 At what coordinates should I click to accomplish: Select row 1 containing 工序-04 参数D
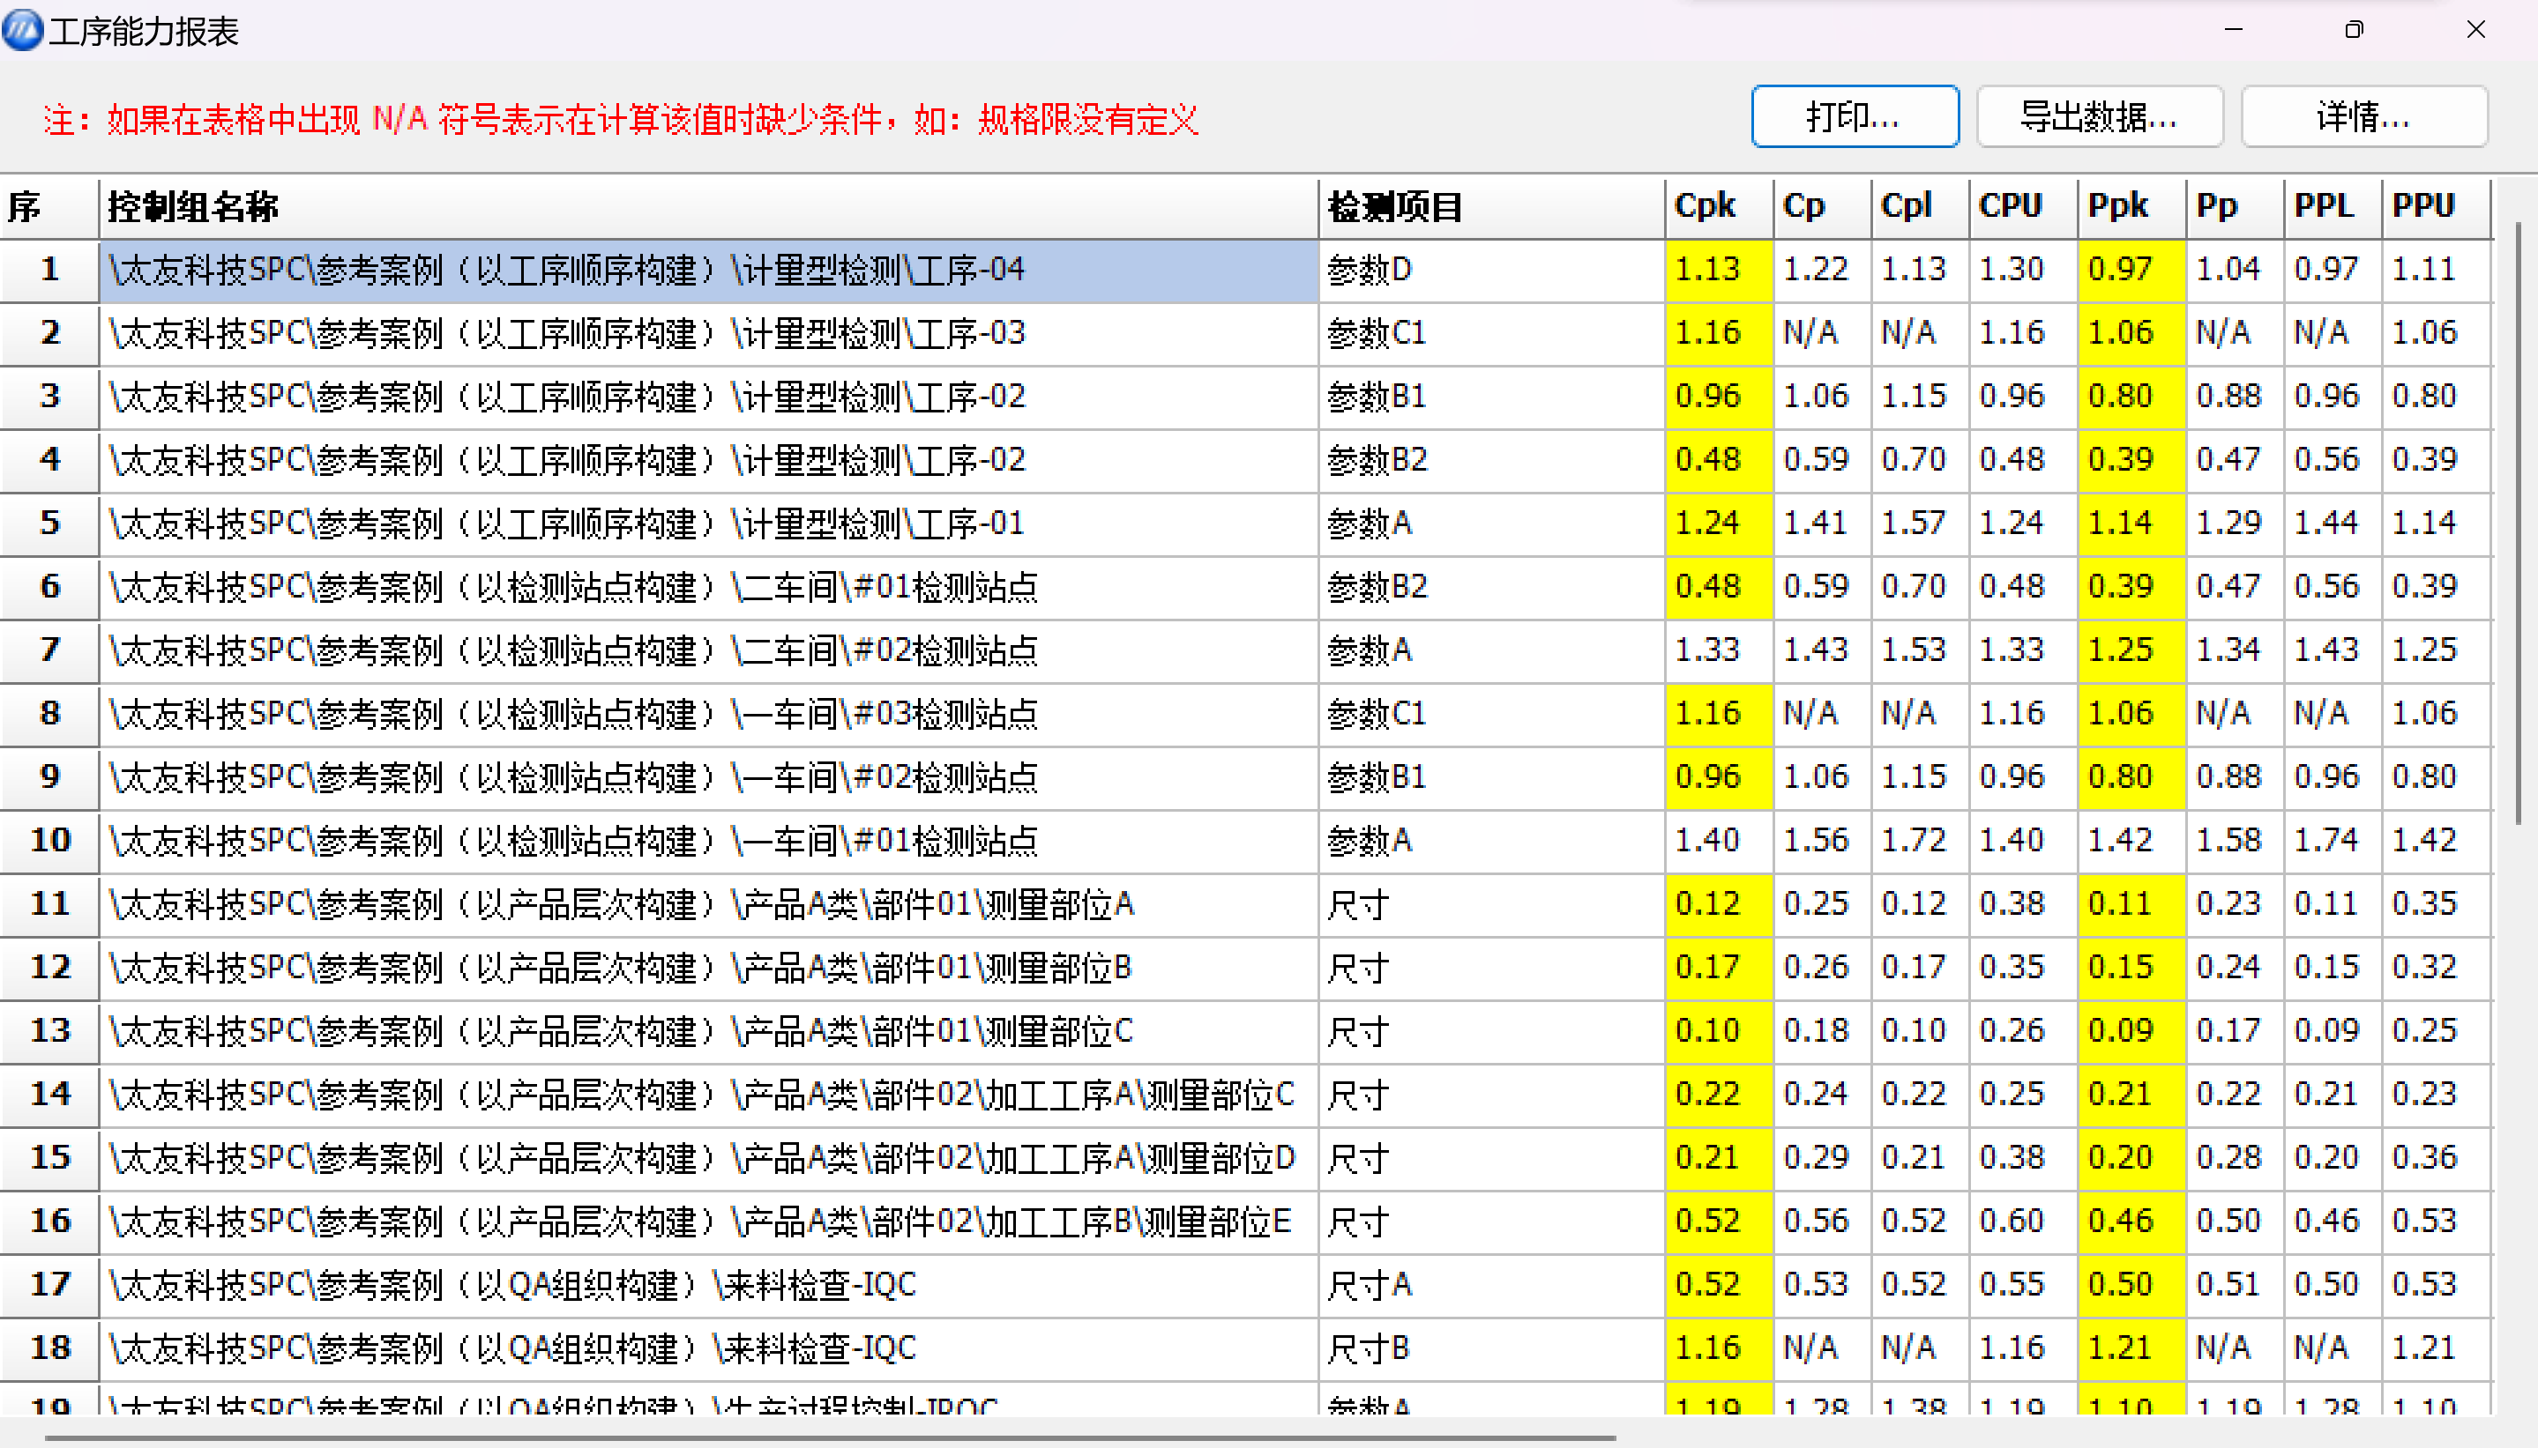[697, 270]
